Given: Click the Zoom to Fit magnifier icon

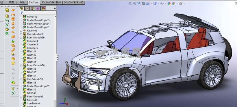Looking at the screenshot, I should click(130, 3).
